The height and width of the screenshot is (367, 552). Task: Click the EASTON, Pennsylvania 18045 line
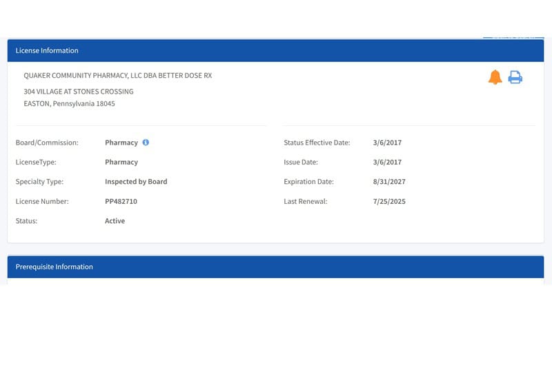(70, 103)
